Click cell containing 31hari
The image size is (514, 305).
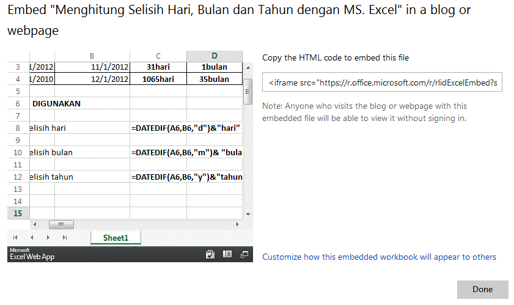pos(158,67)
